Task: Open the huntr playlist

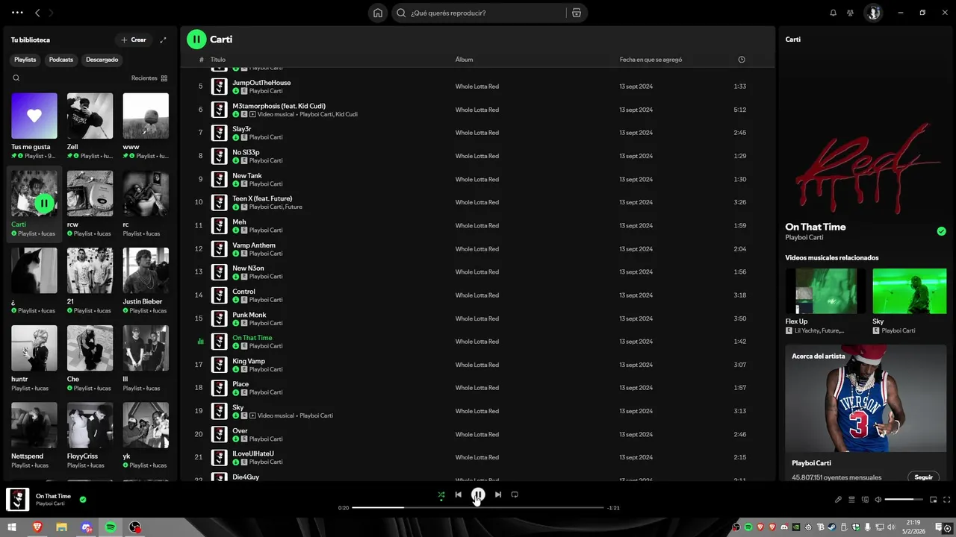Action: click(34, 358)
